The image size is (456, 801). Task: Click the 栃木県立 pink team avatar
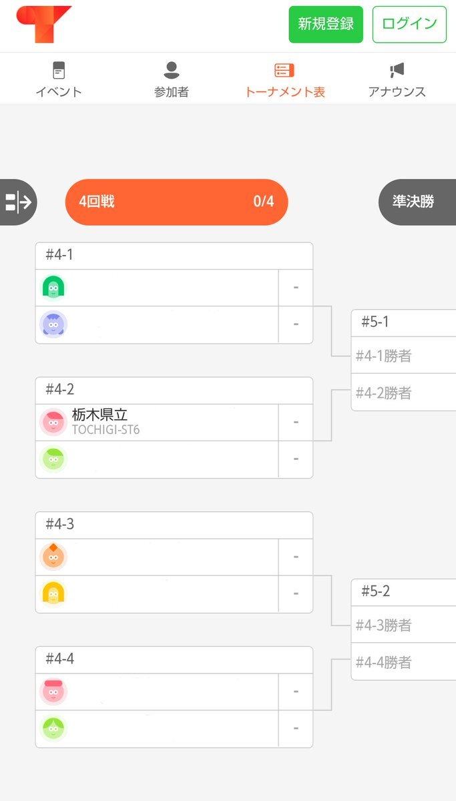coord(53,423)
